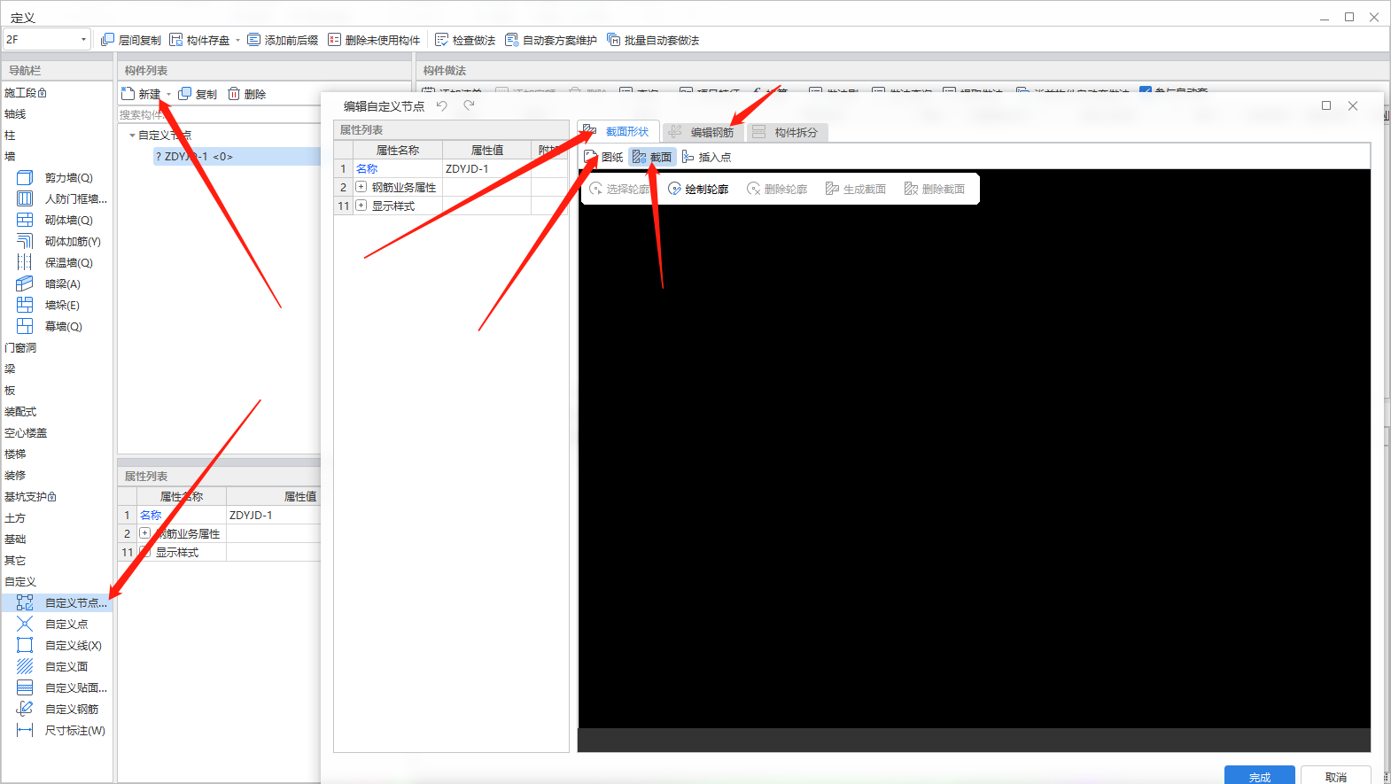Click 生成截面 in the section toolbar
The height and width of the screenshot is (784, 1391).
[856, 189]
